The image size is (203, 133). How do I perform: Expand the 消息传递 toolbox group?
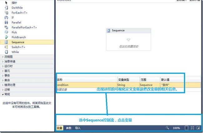27,61
